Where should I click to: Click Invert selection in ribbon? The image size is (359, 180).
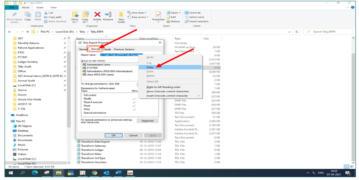pyautogui.click(x=196, y=21)
